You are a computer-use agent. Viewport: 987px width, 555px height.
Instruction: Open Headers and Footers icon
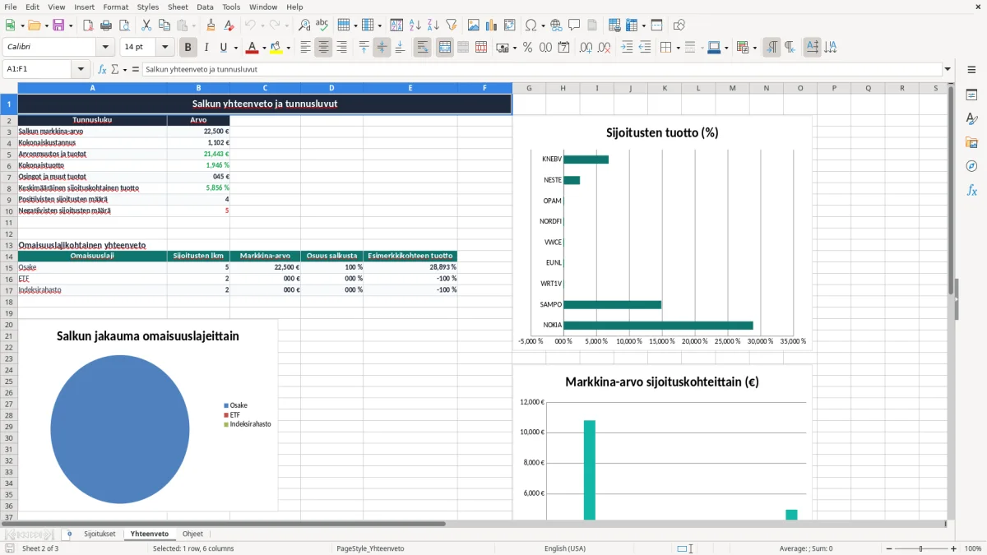(x=592, y=25)
